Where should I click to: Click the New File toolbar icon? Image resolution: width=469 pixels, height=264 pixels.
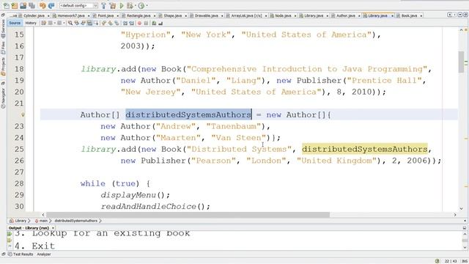[x=6, y=6]
